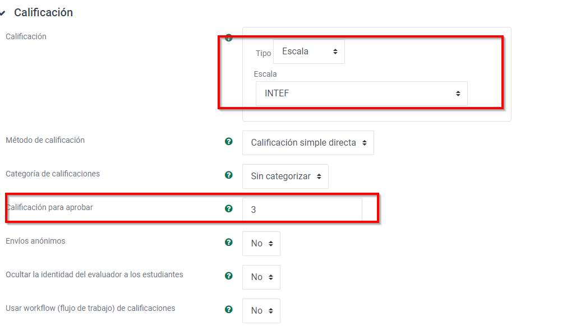Click the Usar workflow de calificaciones label
The width and height of the screenshot is (576, 326).
90,309
